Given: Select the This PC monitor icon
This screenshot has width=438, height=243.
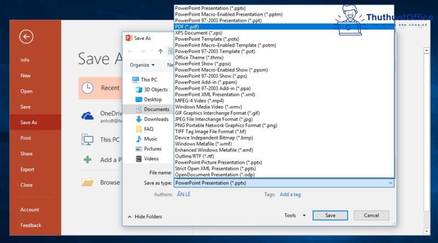Looking at the screenshot, I should click(x=88, y=140).
